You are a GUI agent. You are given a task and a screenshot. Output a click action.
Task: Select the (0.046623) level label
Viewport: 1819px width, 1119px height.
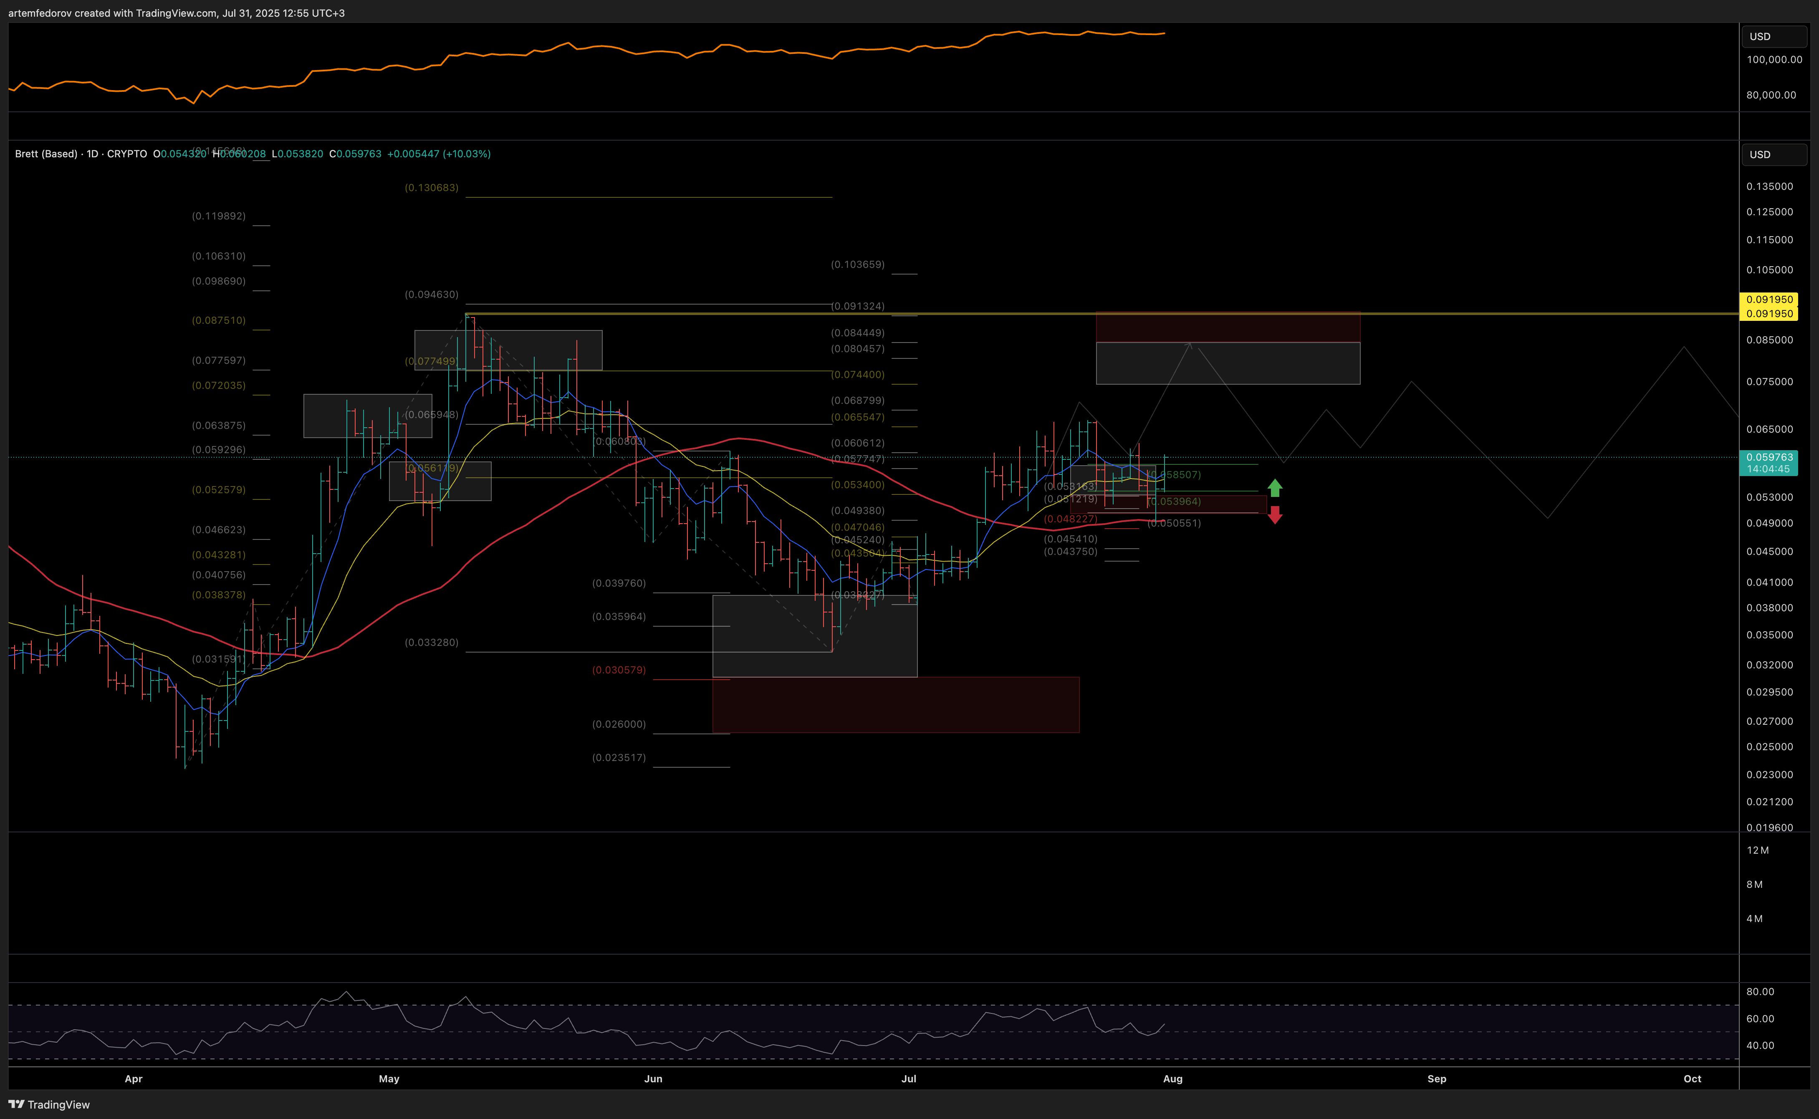(x=218, y=530)
